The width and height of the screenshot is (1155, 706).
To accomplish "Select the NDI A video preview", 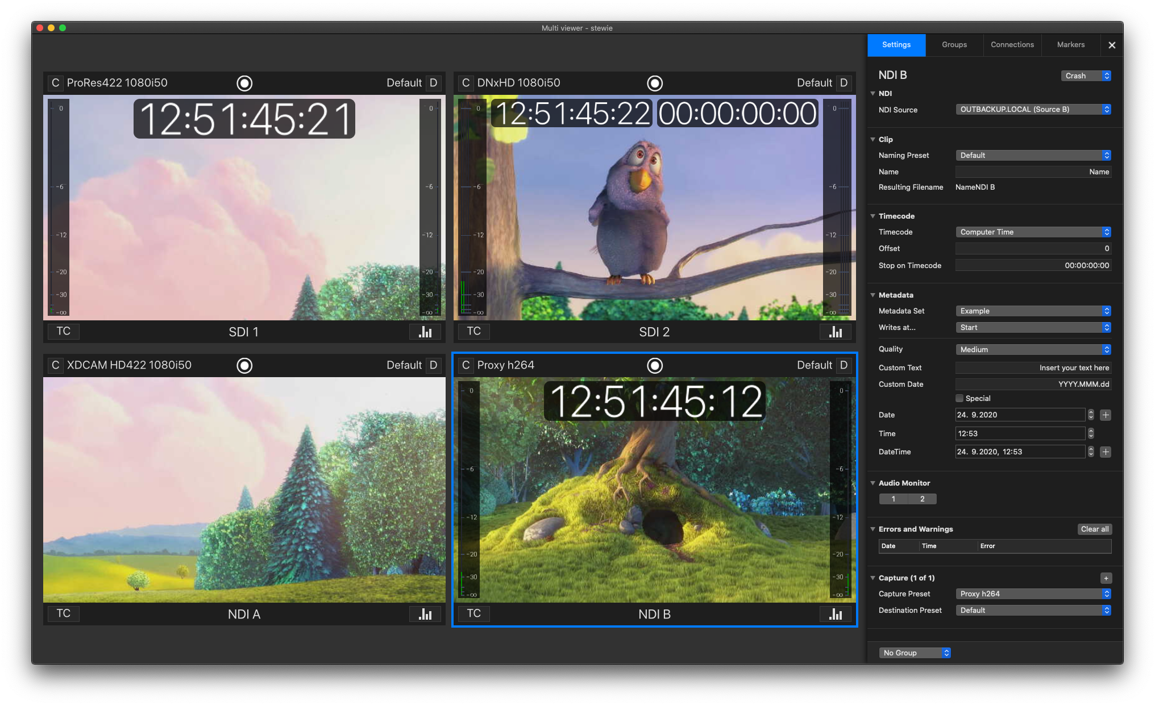I will click(244, 490).
